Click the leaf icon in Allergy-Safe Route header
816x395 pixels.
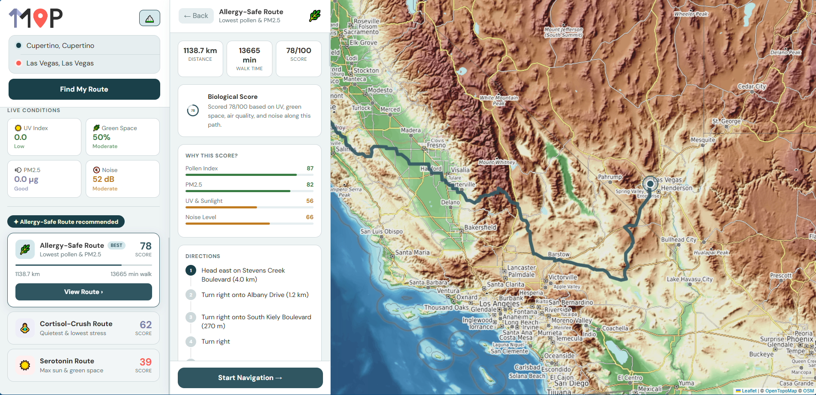[x=315, y=16]
